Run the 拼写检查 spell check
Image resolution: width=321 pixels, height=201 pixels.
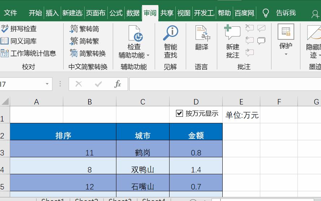tap(19, 29)
